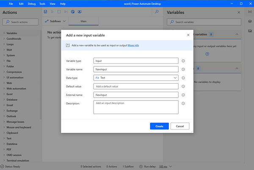Click the info icon beside Default value

coord(183,86)
